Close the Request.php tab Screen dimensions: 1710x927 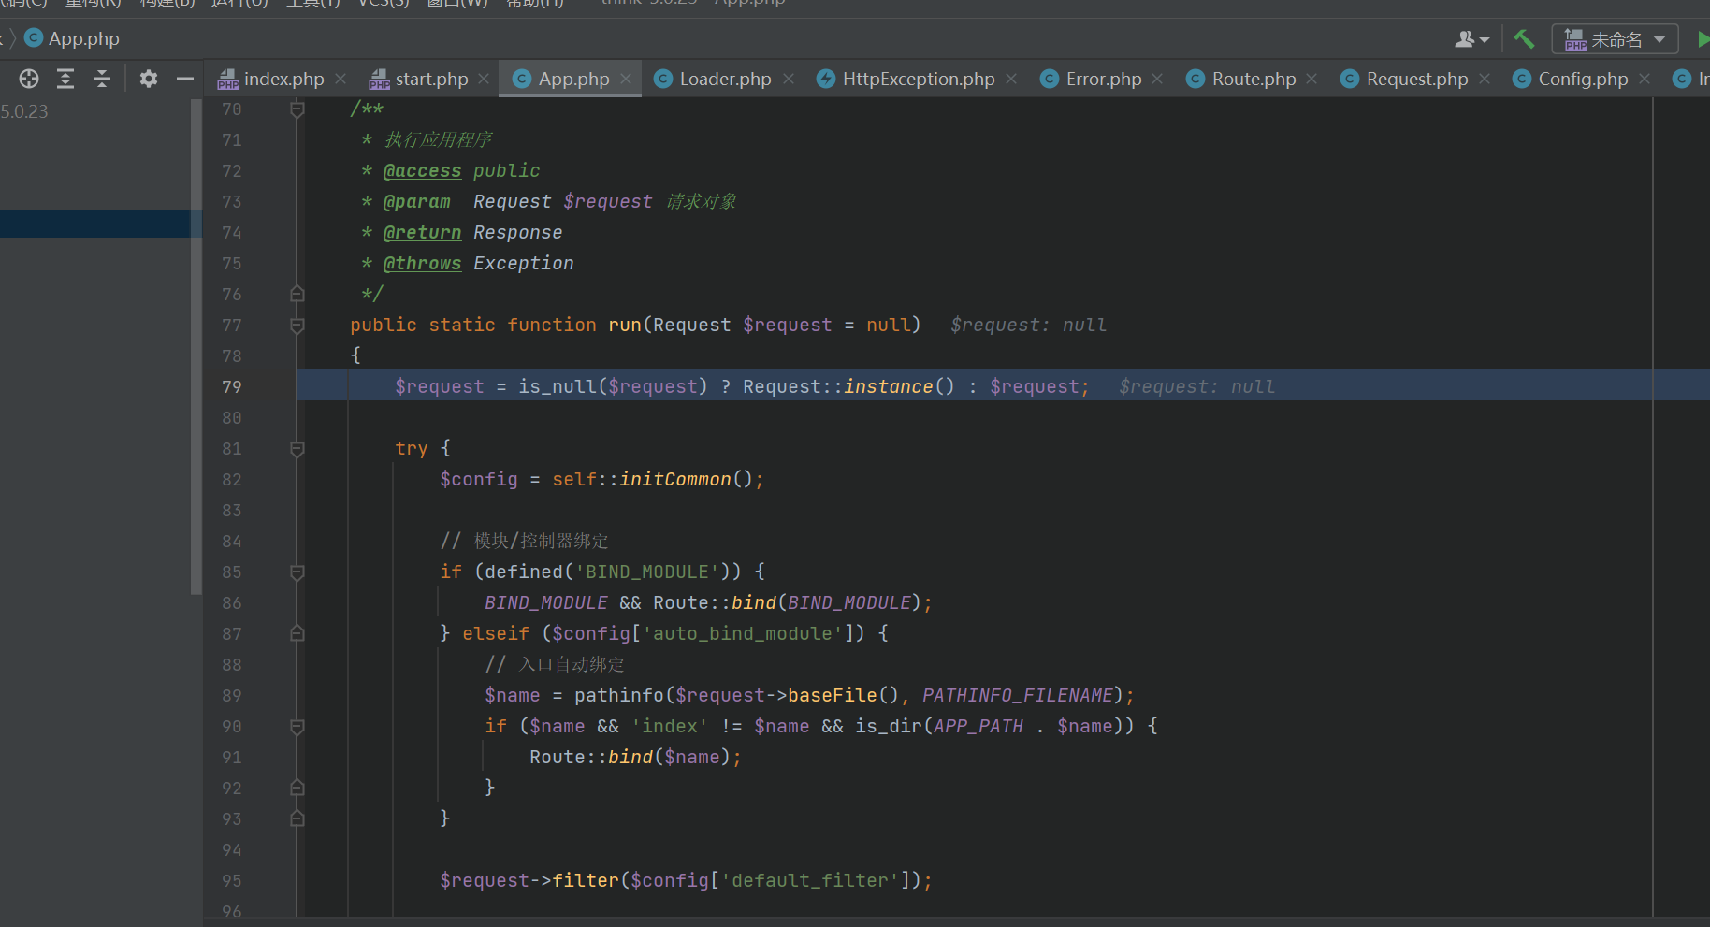(1485, 79)
